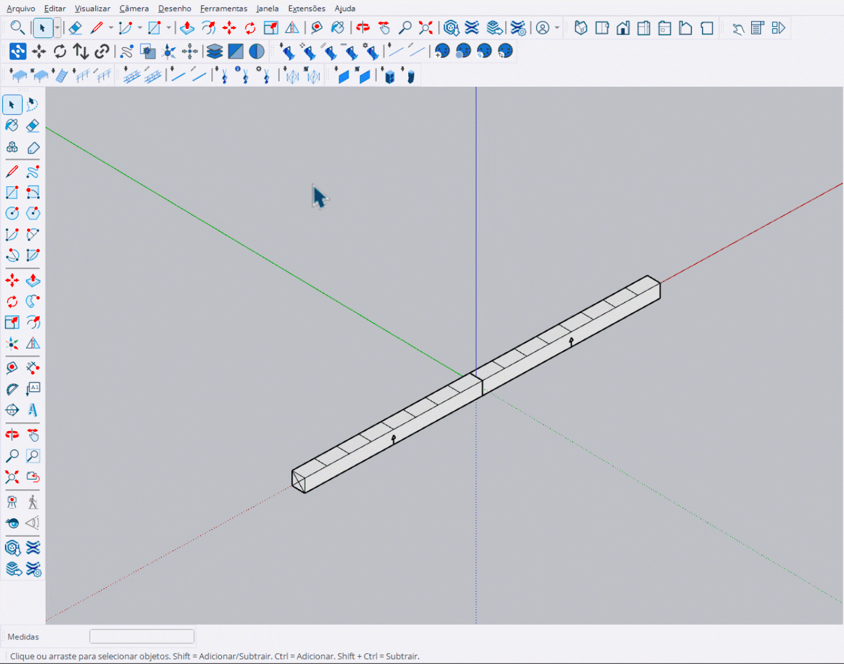Select the 3D Text tool in left palette
844x664 pixels.
[33, 410]
